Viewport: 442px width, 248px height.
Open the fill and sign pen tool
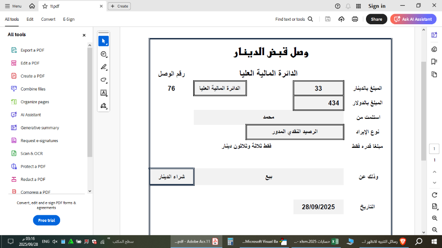(103, 106)
